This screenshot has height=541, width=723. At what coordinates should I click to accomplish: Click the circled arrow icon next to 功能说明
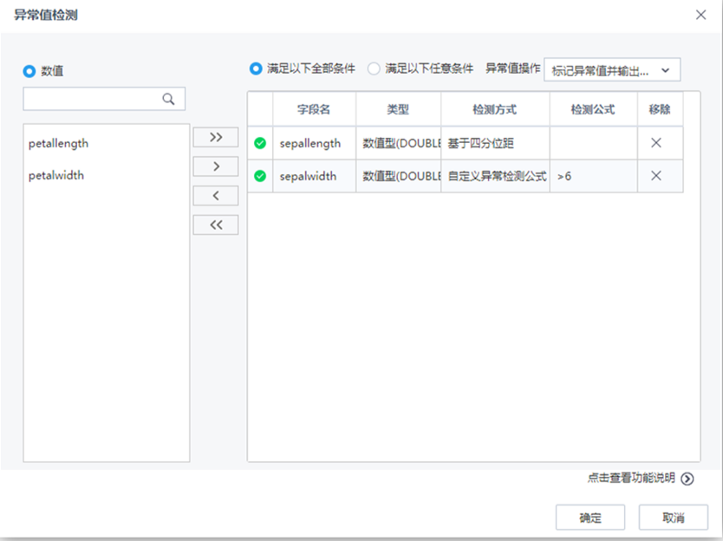tap(686, 479)
